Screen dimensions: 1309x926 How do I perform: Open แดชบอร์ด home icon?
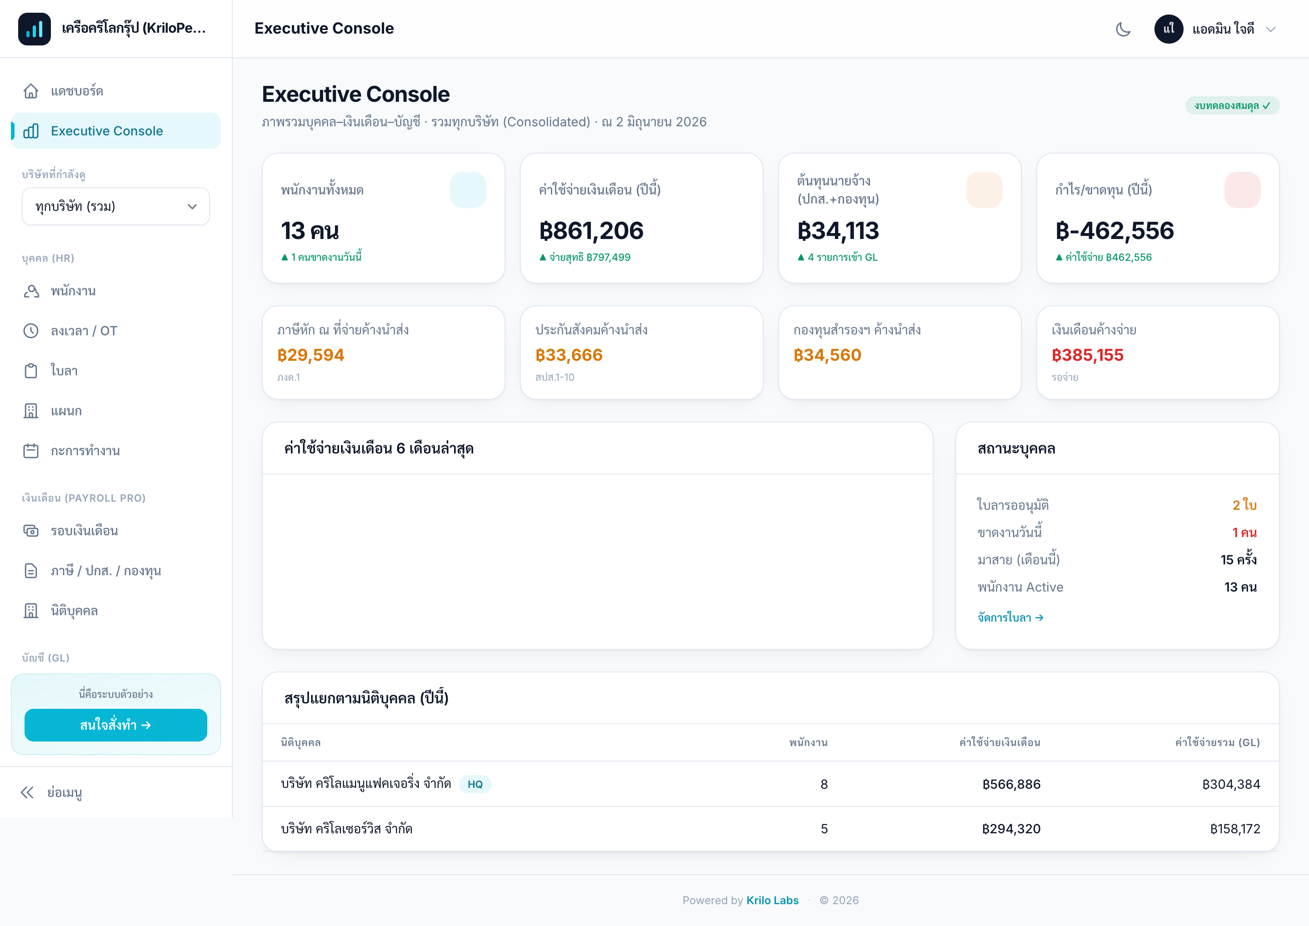(31, 91)
